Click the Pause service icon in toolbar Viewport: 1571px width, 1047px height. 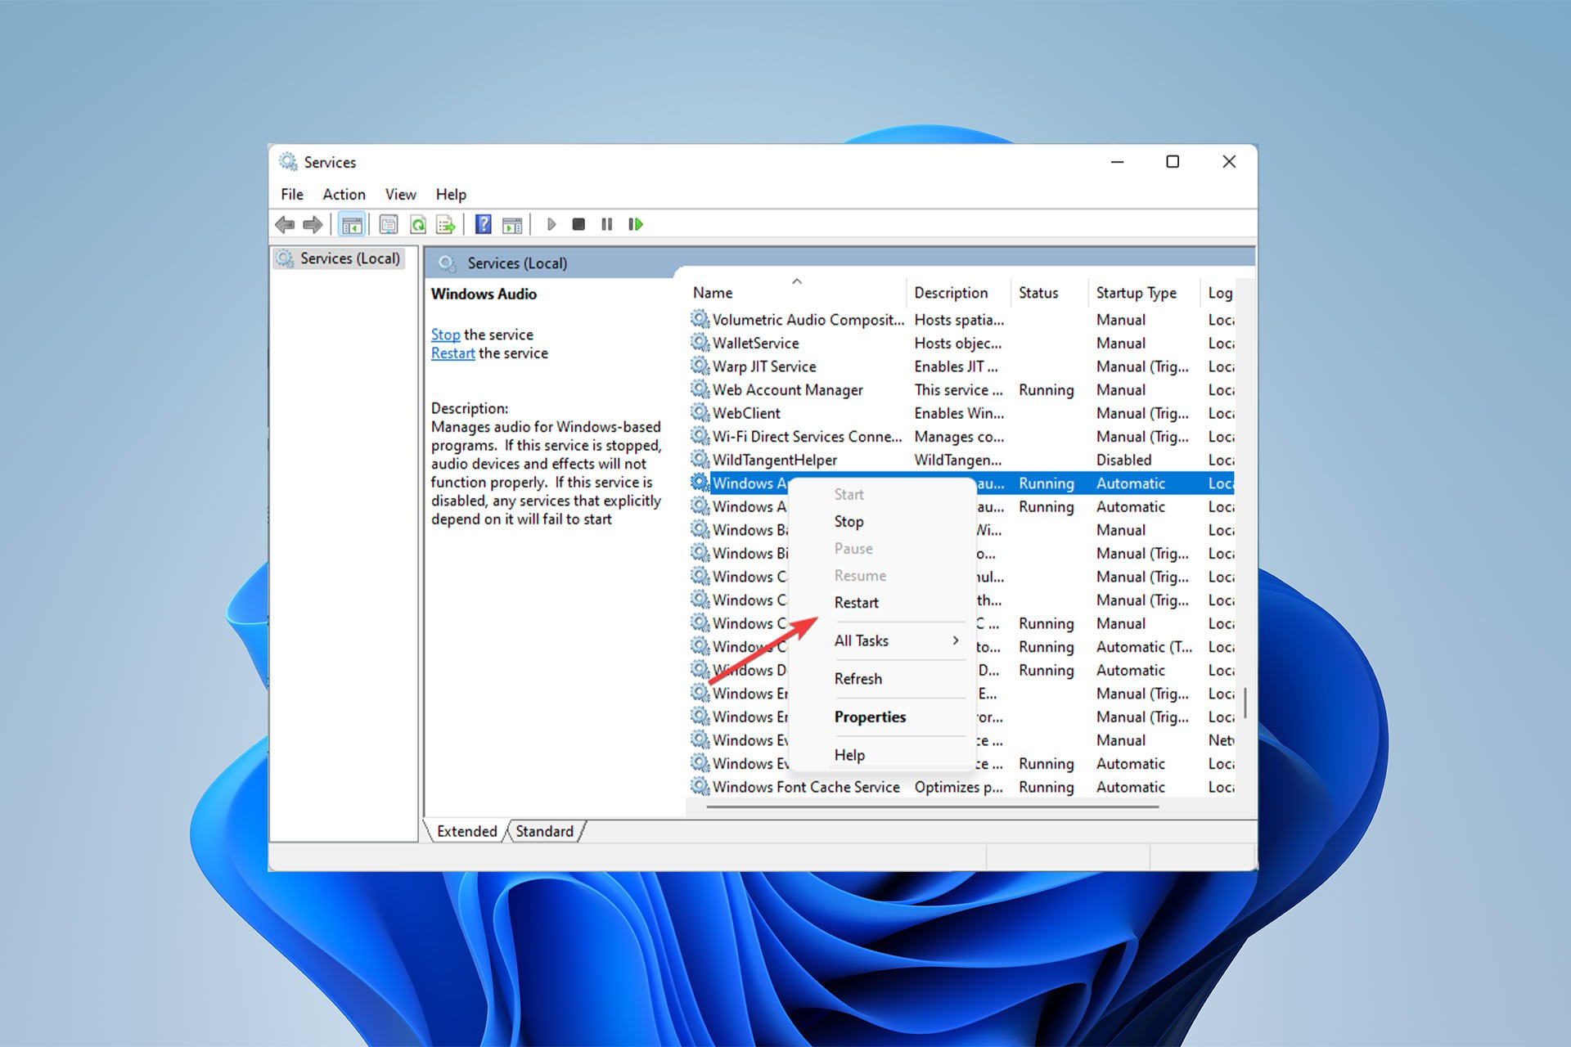pos(608,224)
